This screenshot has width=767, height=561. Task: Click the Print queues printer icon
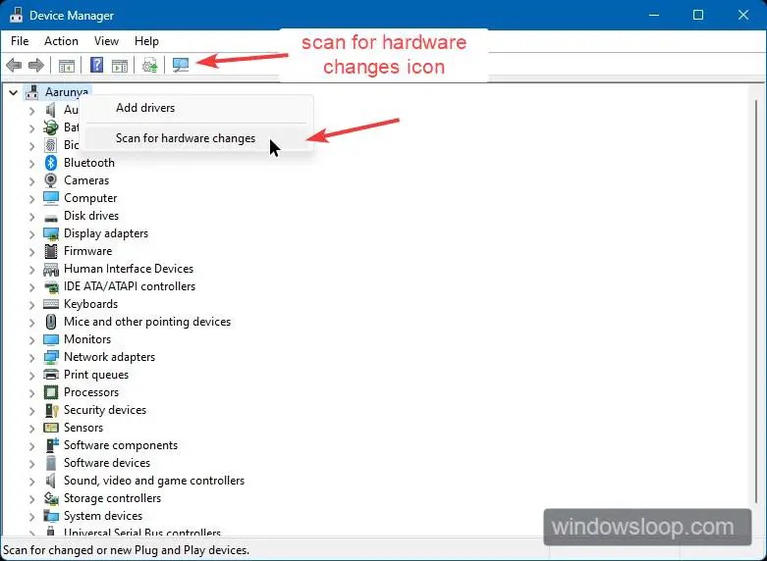coord(51,375)
